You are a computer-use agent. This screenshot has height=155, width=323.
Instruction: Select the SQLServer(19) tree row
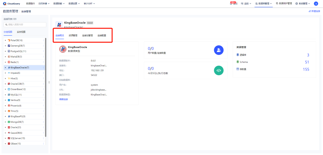pyautogui.click(x=25, y=138)
